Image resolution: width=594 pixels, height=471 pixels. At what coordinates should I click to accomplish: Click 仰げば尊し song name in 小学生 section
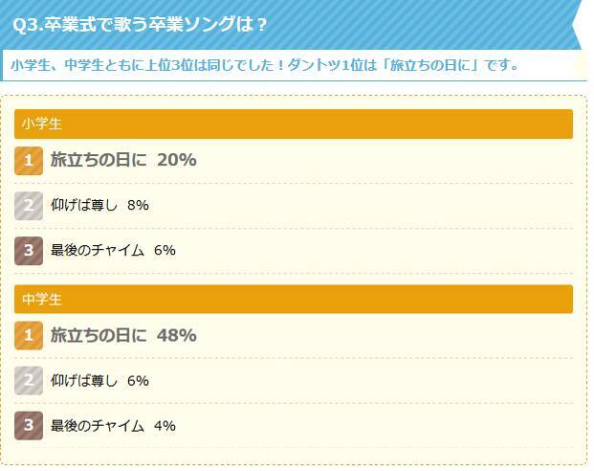(83, 206)
